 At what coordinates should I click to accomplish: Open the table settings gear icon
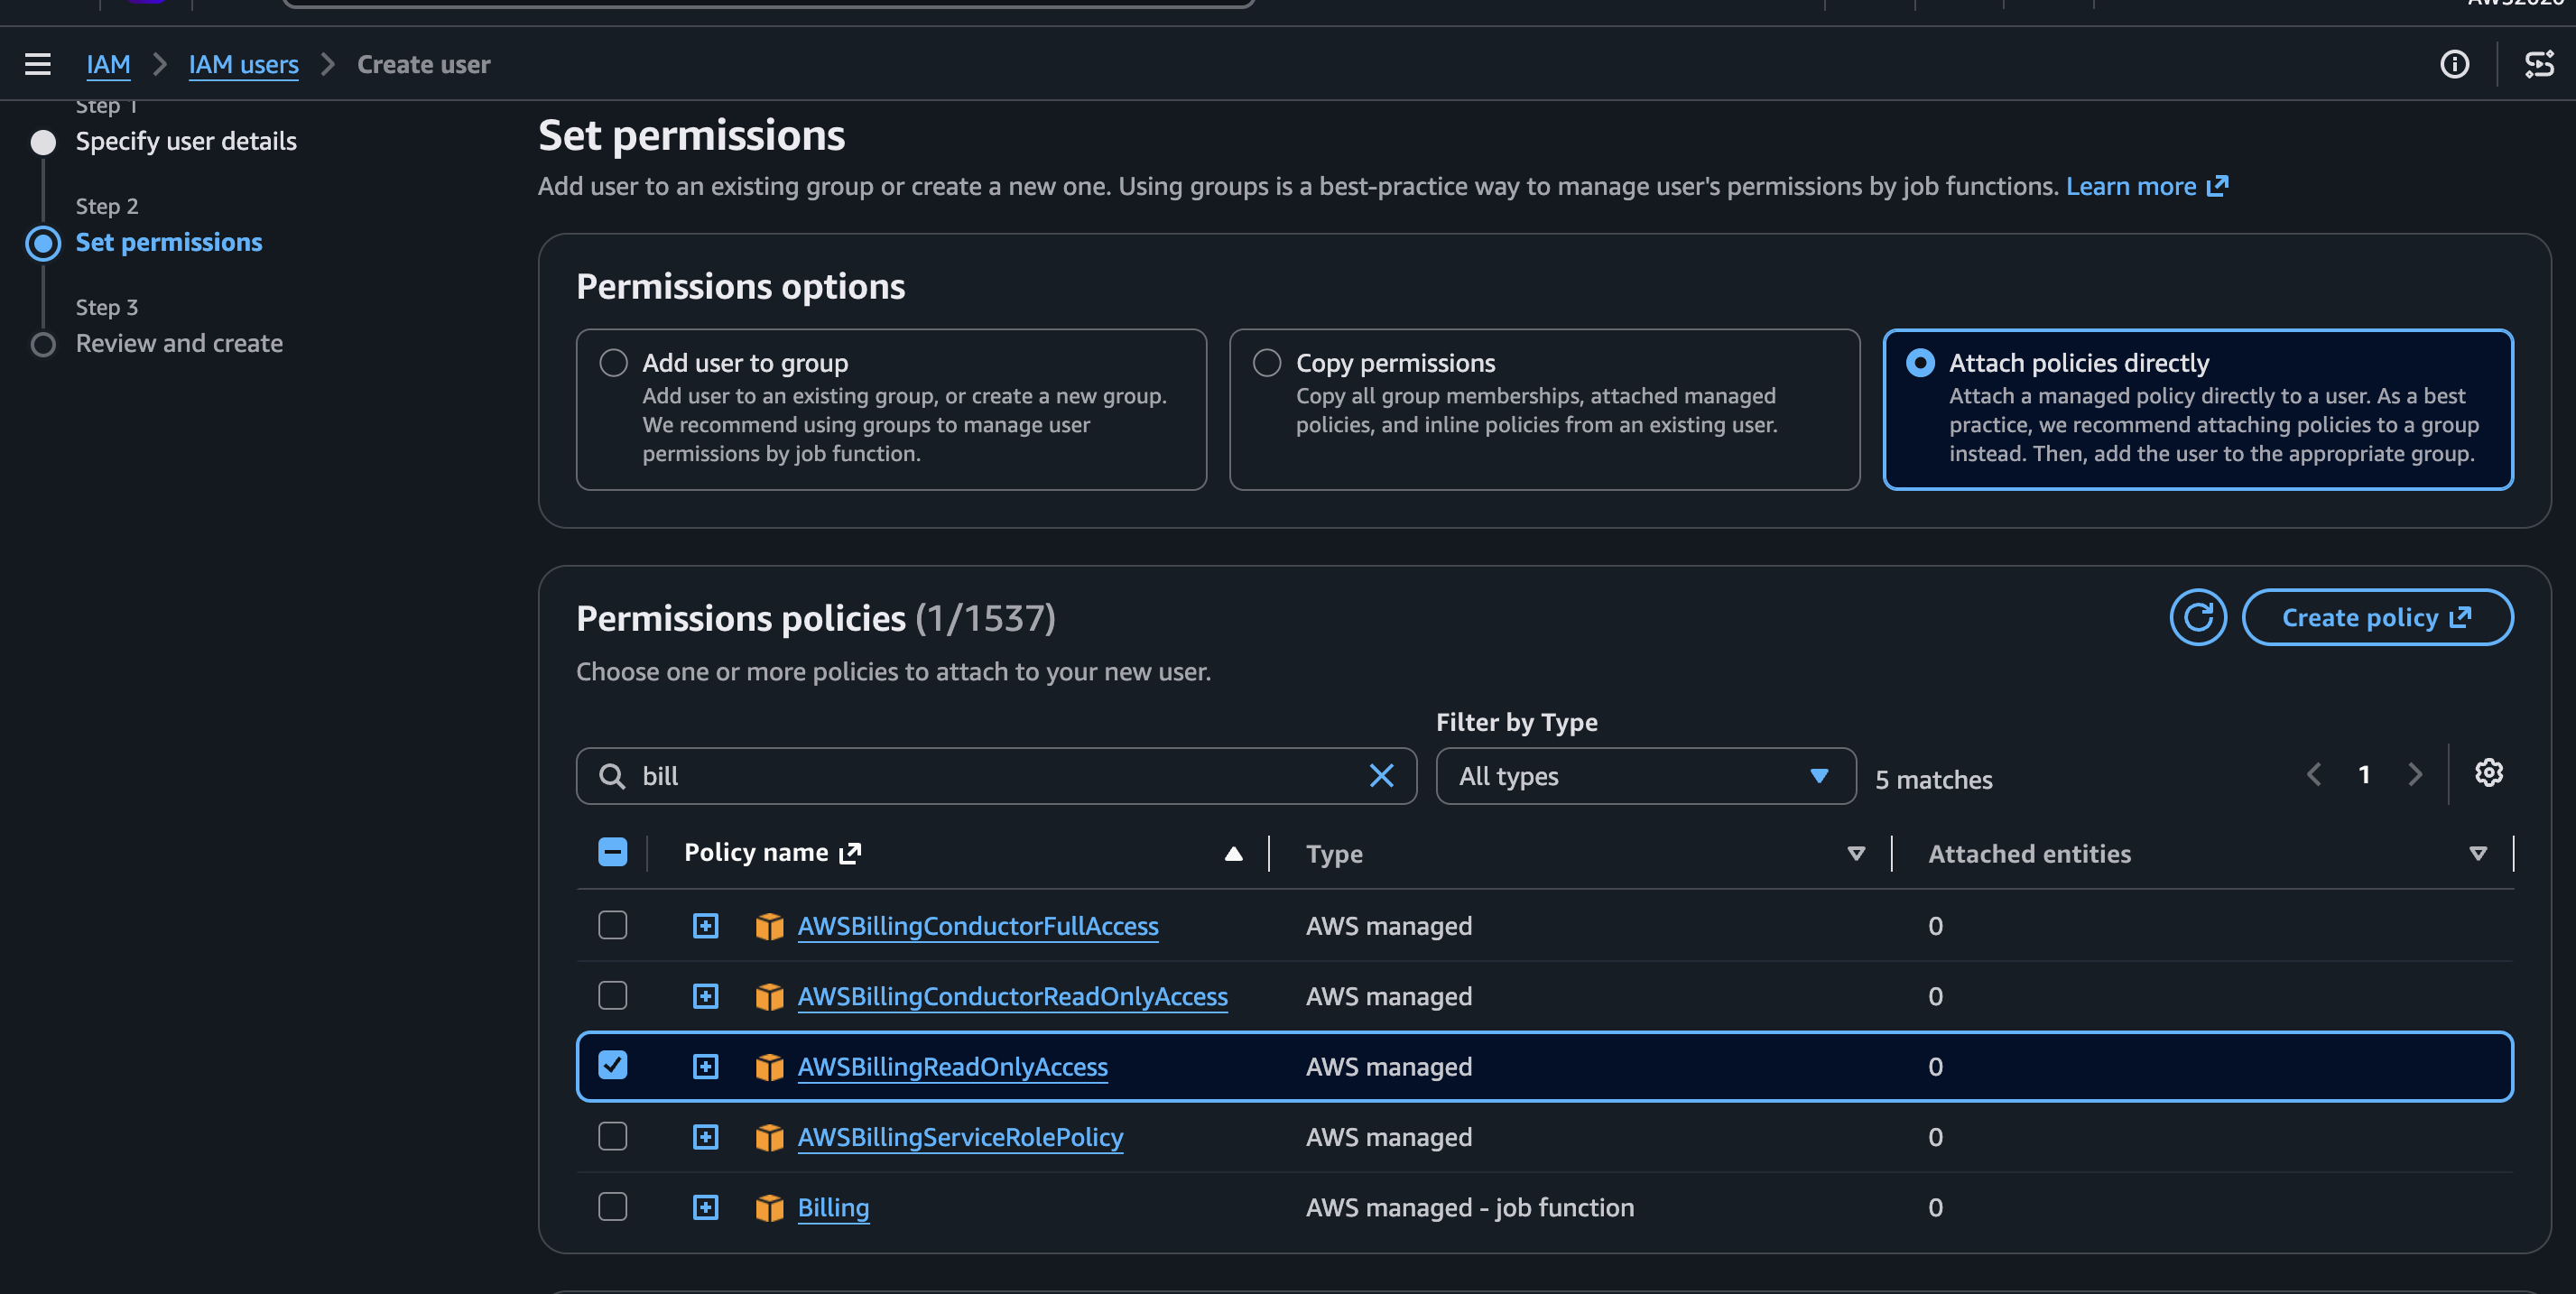coord(2488,773)
